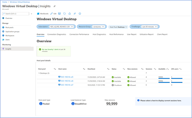Collapse the left navigation menu
The image size is (192, 118).
[x=31, y=14]
